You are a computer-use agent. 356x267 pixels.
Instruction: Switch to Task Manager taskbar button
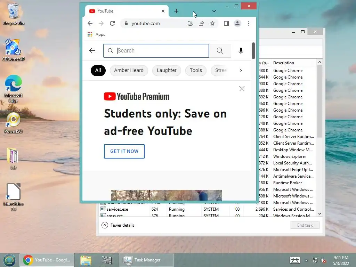pos(146,260)
